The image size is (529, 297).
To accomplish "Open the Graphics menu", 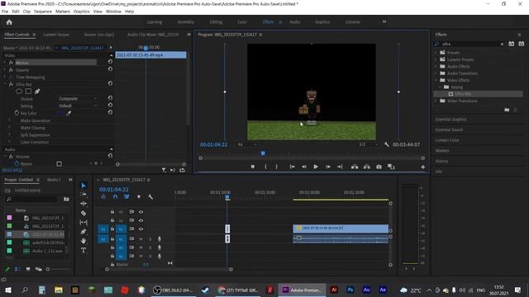I will click(x=81, y=12).
